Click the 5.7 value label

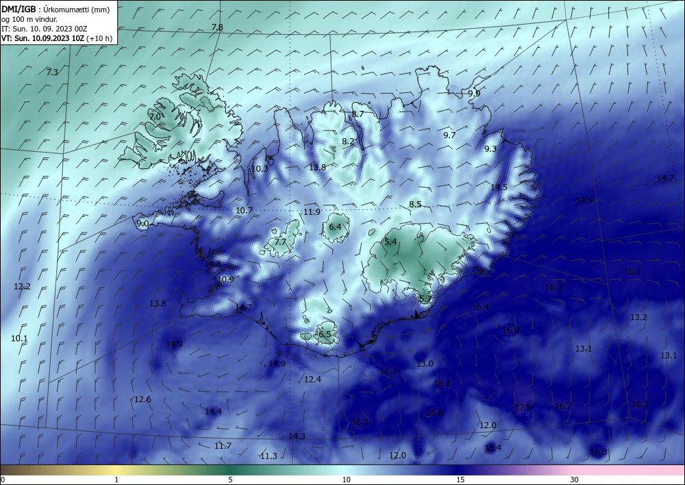pos(425,299)
